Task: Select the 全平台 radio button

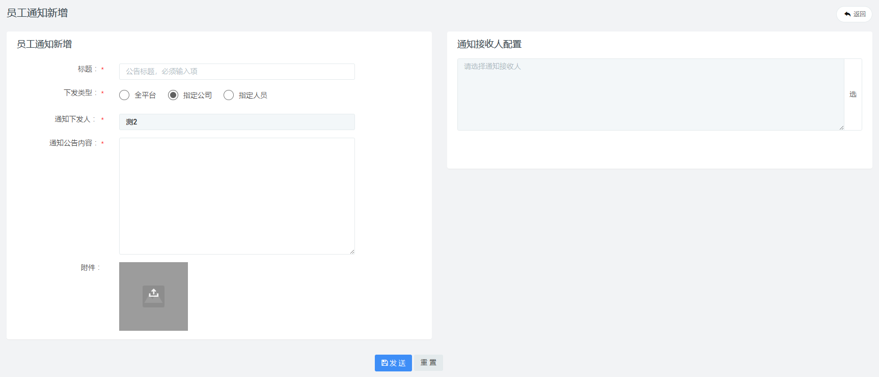Action: 124,95
